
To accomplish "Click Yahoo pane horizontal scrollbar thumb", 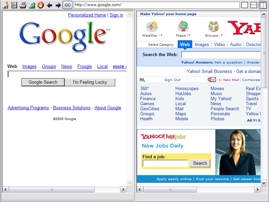I will coord(170,190).
